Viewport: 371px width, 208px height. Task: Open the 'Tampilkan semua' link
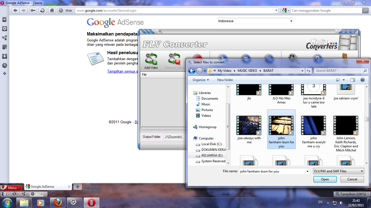point(123,71)
